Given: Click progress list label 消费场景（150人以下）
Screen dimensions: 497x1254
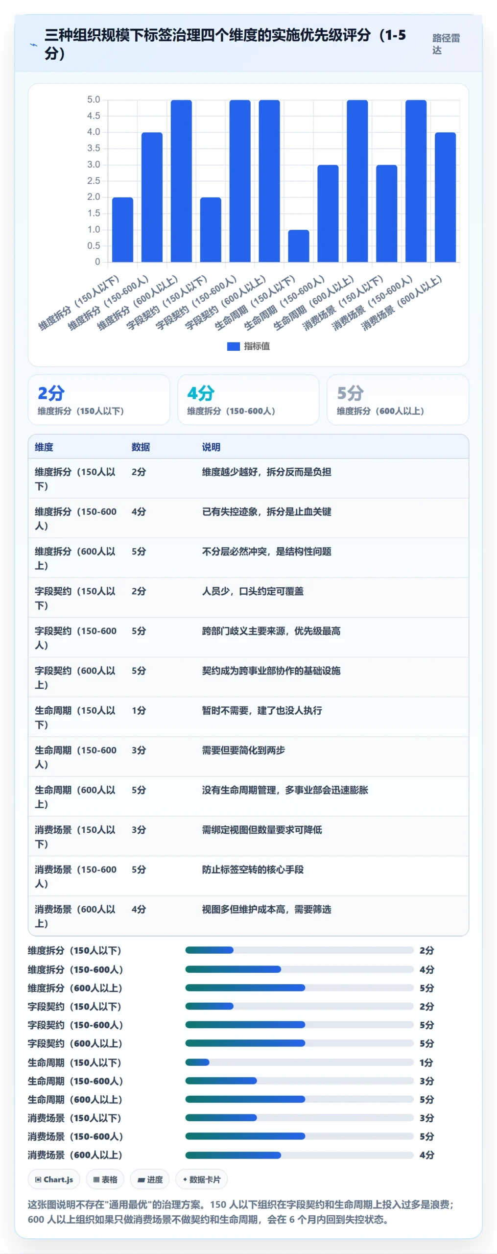Looking at the screenshot, I should click(74, 1117).
